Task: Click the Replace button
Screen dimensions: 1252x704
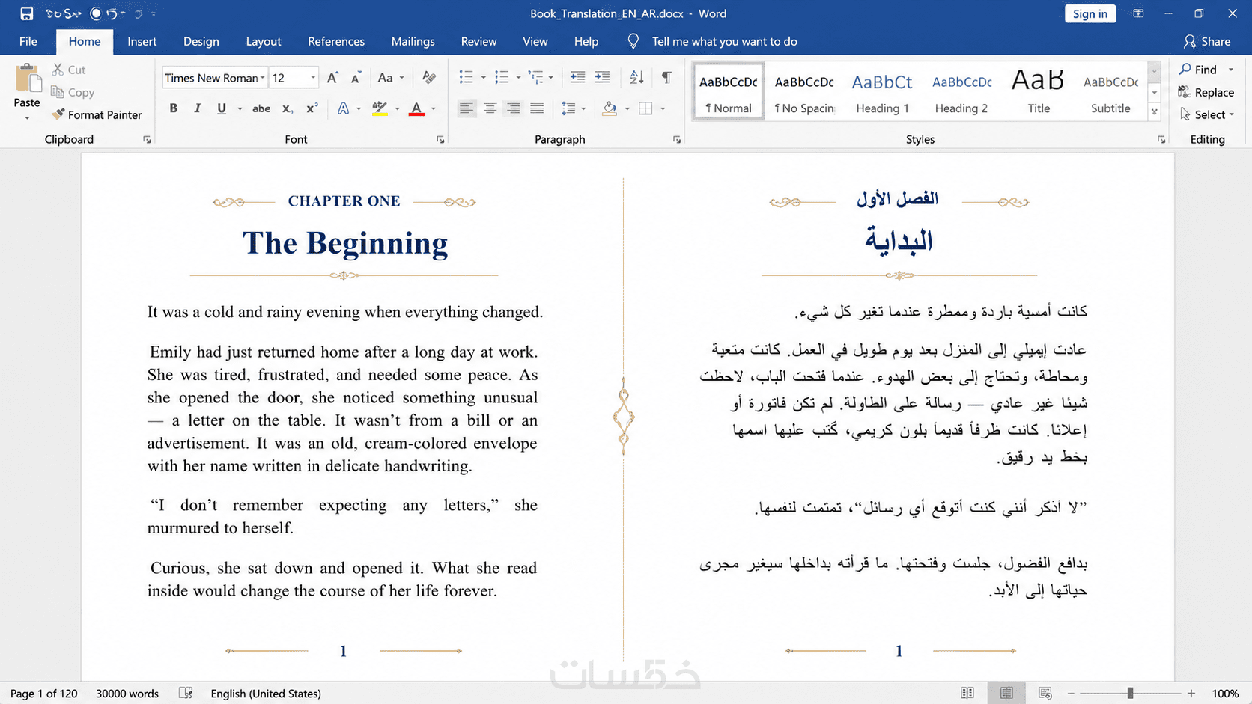Action: 1206,92
